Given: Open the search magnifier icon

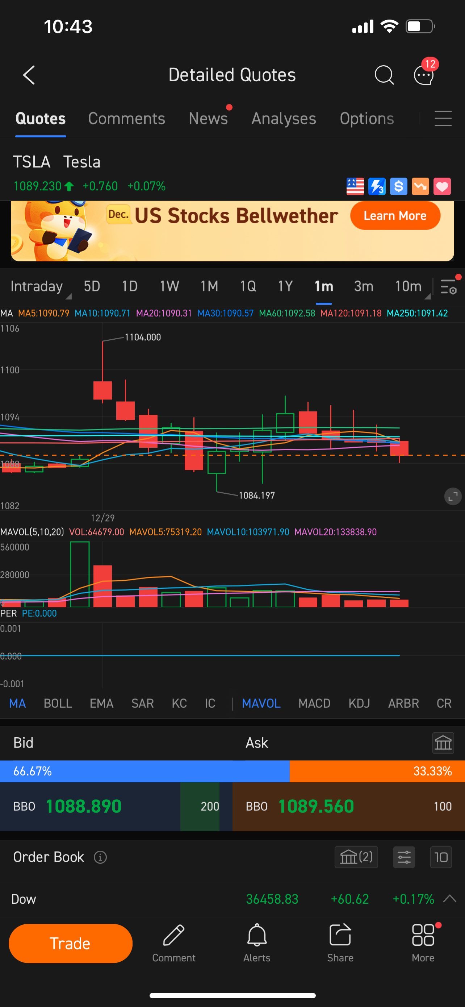Looking at the screenshot, I should tap(384, 75).
